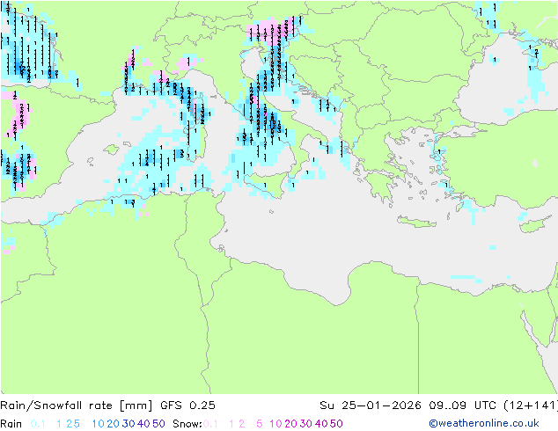Image resolution: width=558 pixels, height=431 pixels.
Task: Click the snow legend value 10
Action: pyautogui.click(x=275, y=424)
